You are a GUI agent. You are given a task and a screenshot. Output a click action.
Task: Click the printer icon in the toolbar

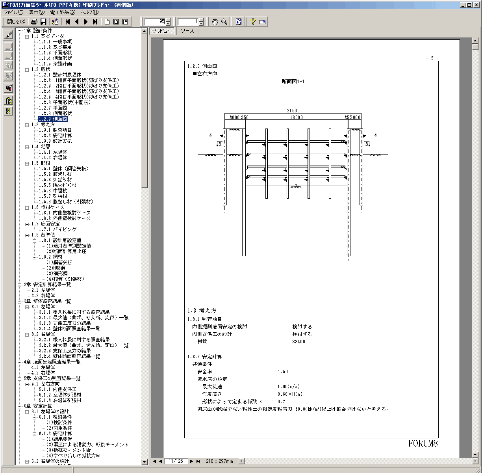click(x=34, y=22)
